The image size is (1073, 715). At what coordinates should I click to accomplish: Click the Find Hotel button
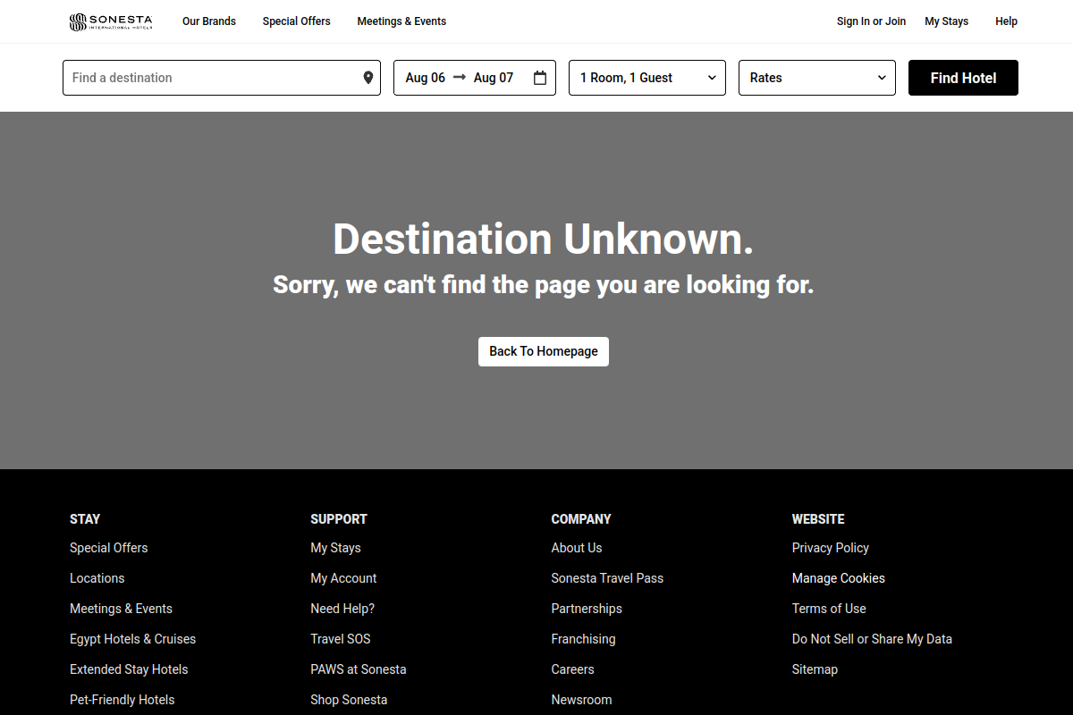[x=963, y=78]
